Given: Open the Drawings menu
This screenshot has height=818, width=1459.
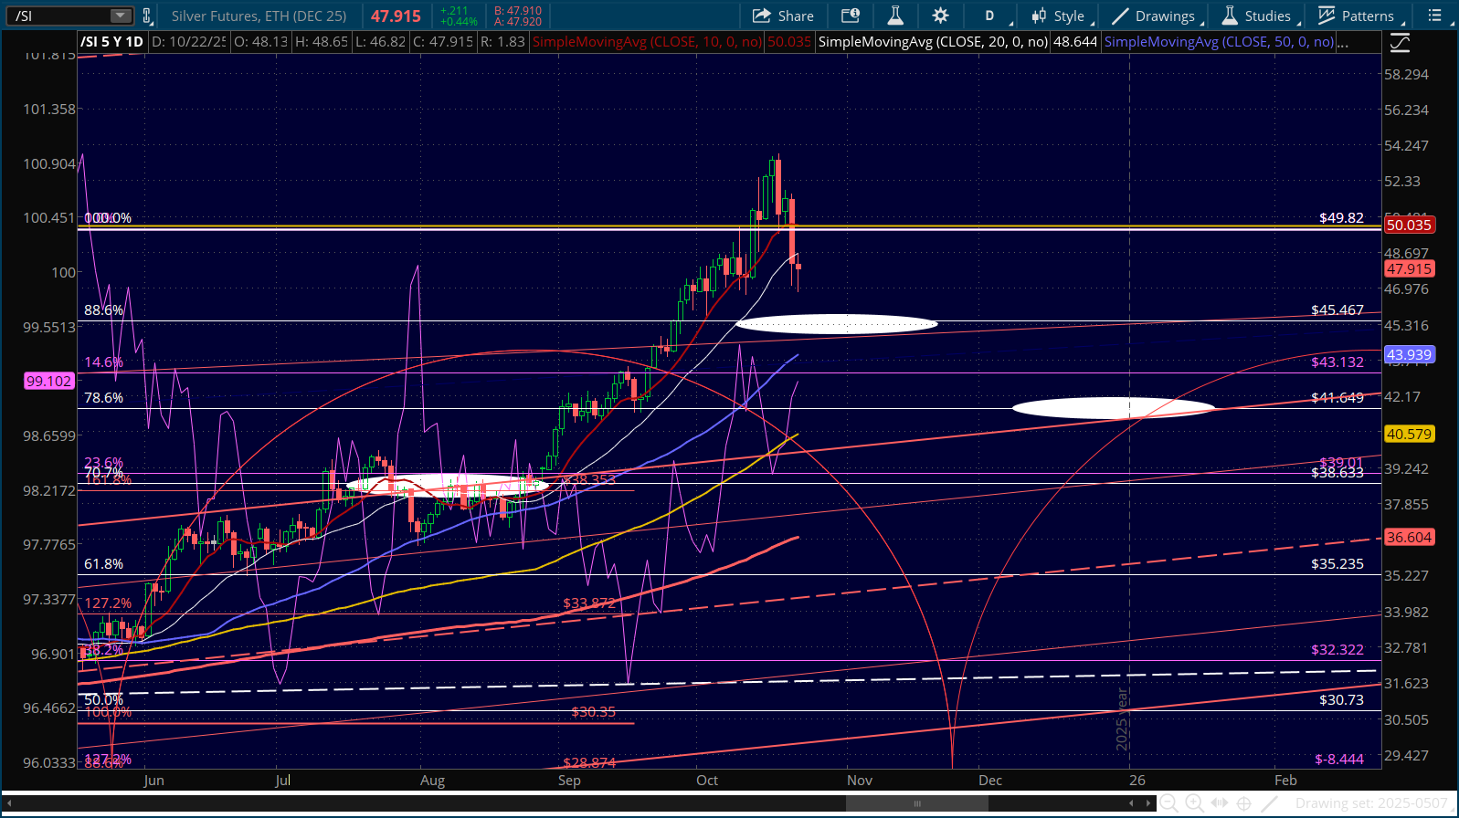Looking at the screenshot, I should point(1154,16).
